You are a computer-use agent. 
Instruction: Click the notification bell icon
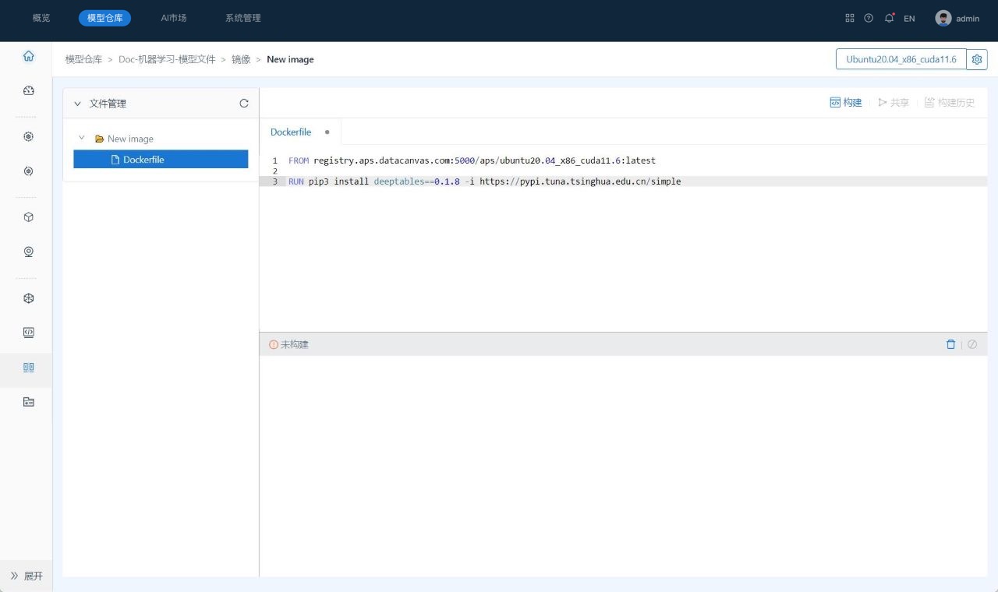(889, 18)
